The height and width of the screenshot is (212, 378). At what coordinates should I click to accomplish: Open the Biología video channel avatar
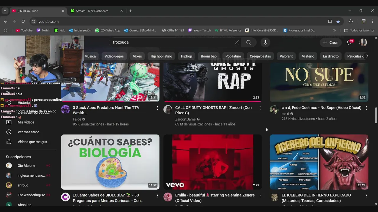pos(66,197)
